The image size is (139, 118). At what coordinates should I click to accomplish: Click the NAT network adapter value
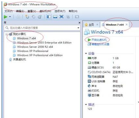115,77
